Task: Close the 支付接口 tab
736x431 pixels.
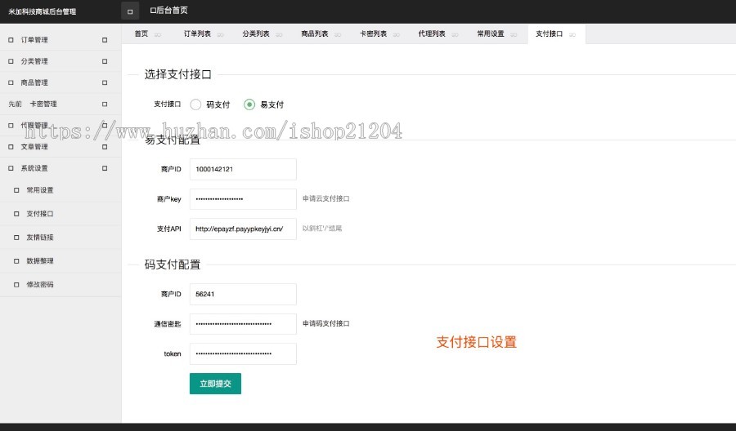Action: [572, 34]
